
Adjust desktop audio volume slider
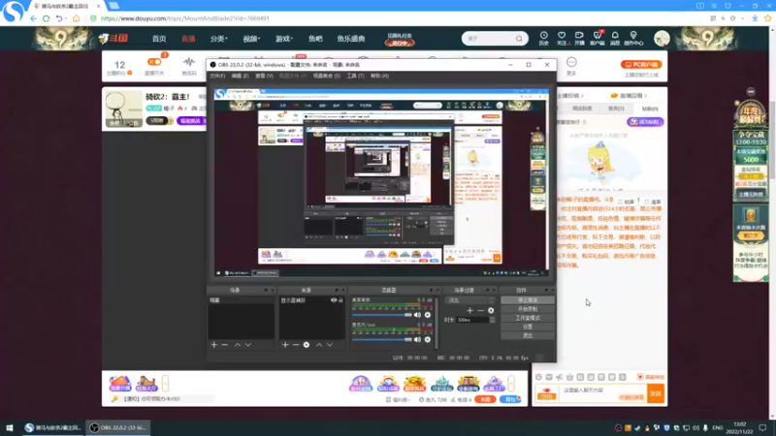[381, 315]
